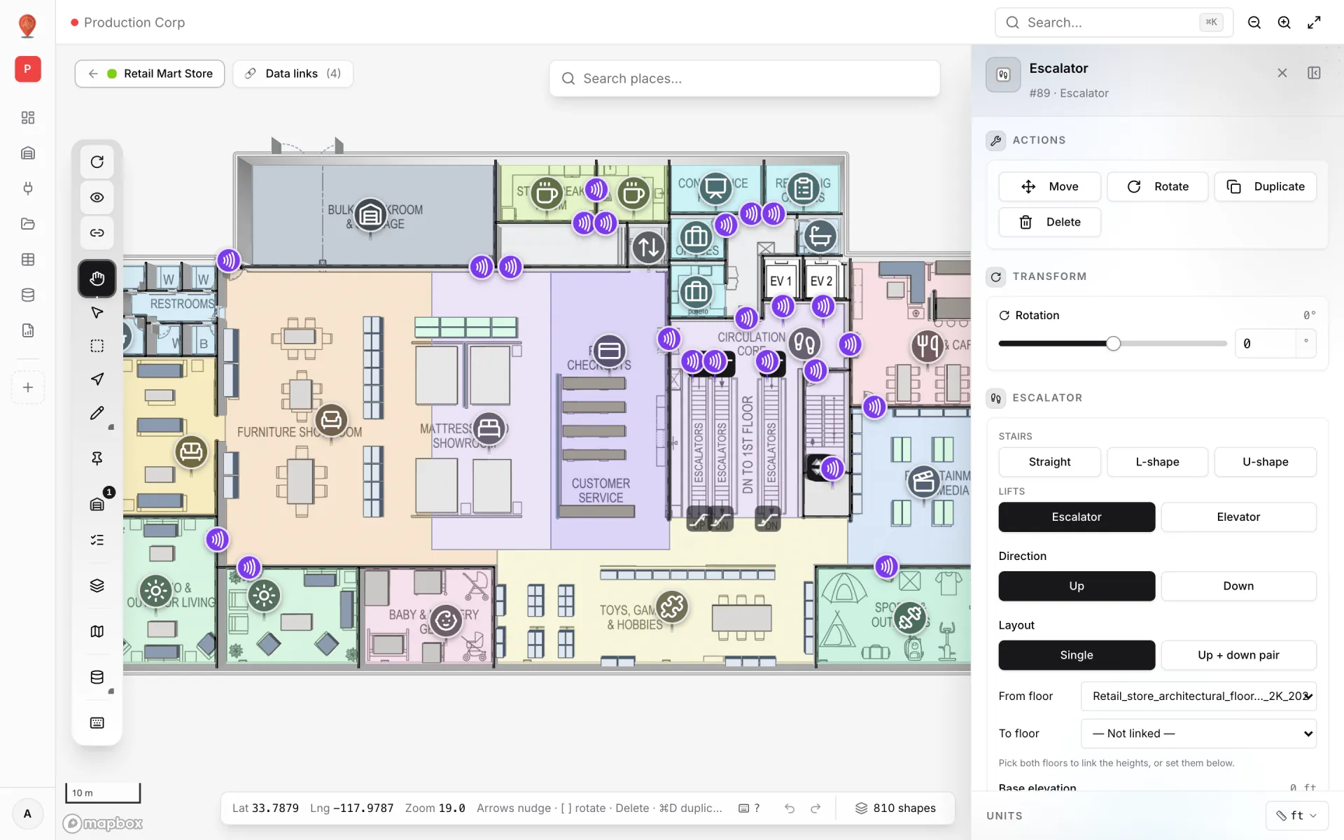
Task: Open the From floor dropdown
Action: click(1198, 696)
